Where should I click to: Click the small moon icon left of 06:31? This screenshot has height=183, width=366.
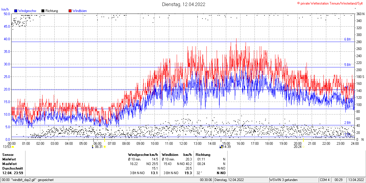tap(93, 147)
